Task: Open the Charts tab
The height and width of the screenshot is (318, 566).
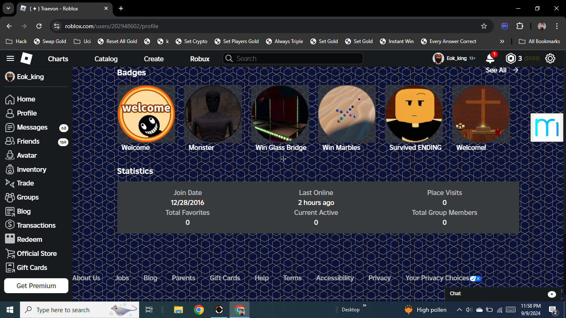Action: tap(58, 59)
